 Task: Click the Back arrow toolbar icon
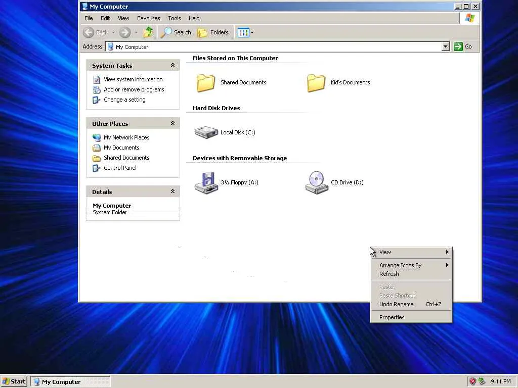click(89, 32)
